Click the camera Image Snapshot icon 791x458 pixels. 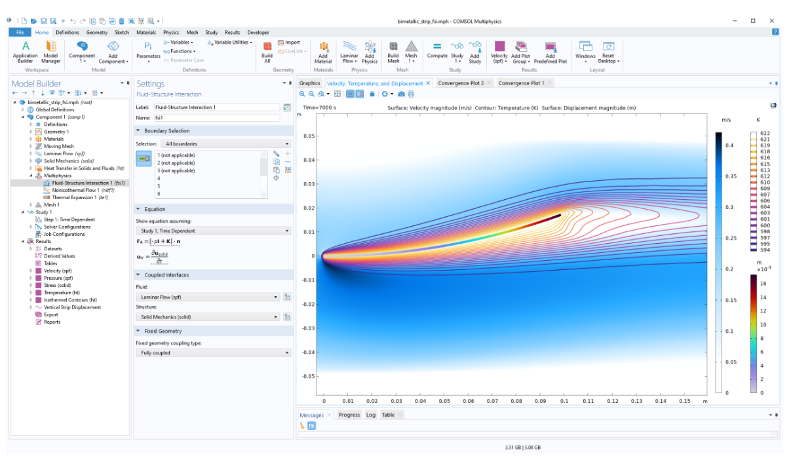(x=402, y=94)
